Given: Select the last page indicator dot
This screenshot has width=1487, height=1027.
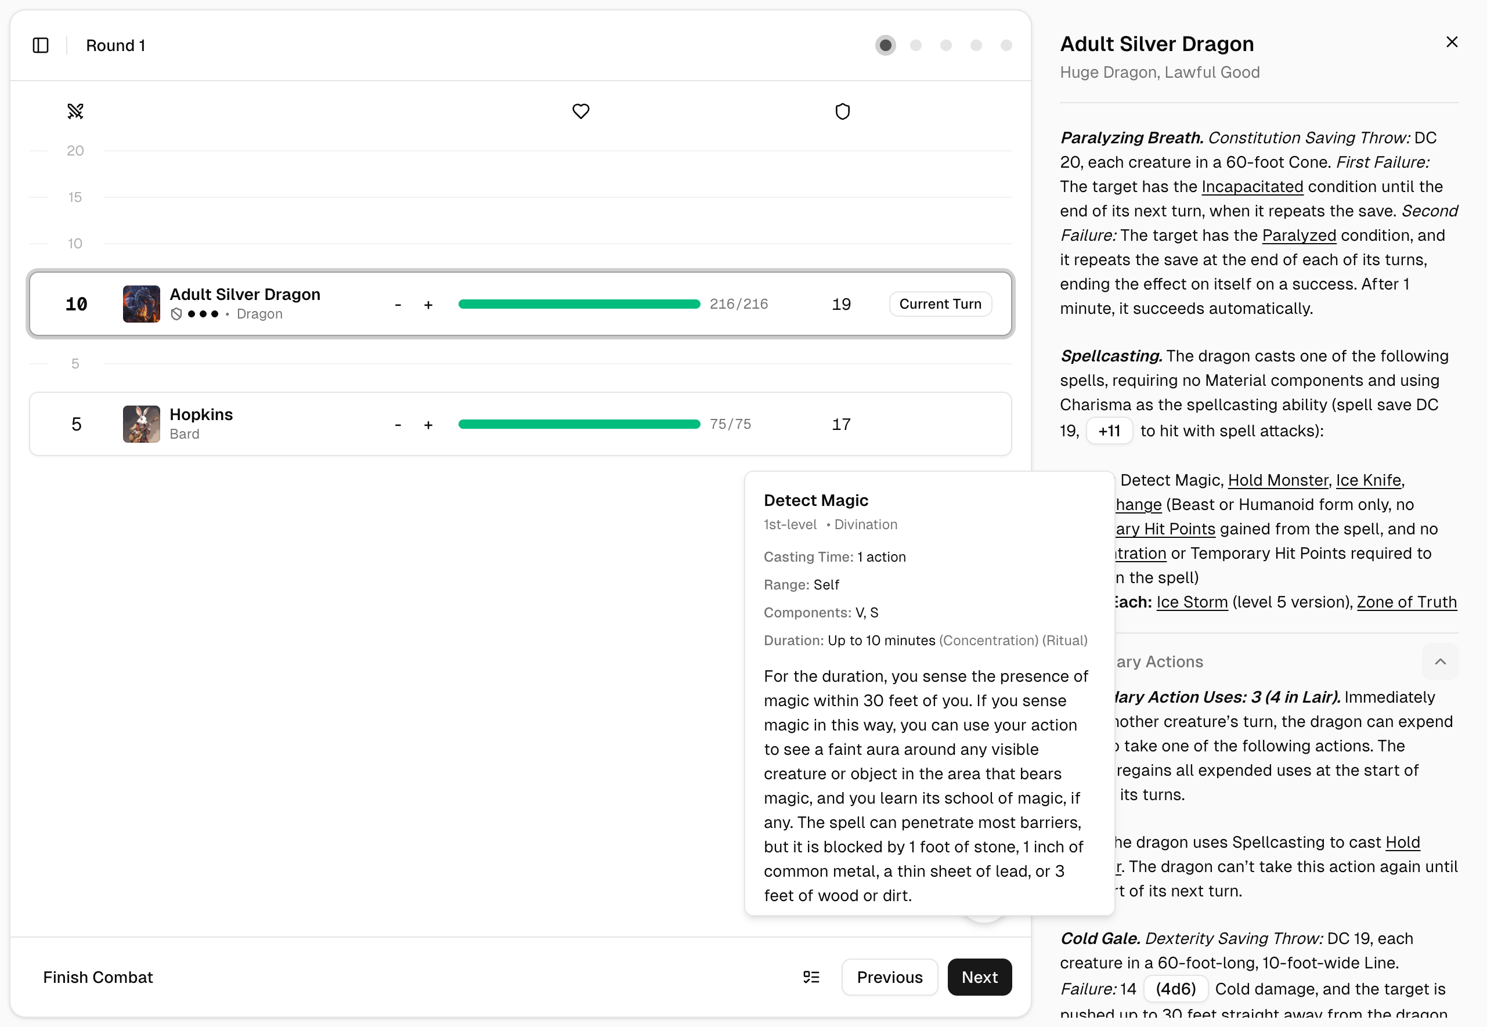Looking at the screenshot, I should pos(1006,45).
